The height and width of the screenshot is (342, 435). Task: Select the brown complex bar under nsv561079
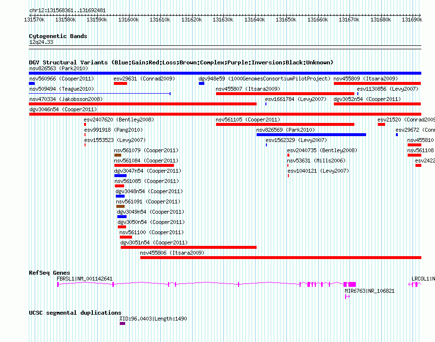point(118,155)
